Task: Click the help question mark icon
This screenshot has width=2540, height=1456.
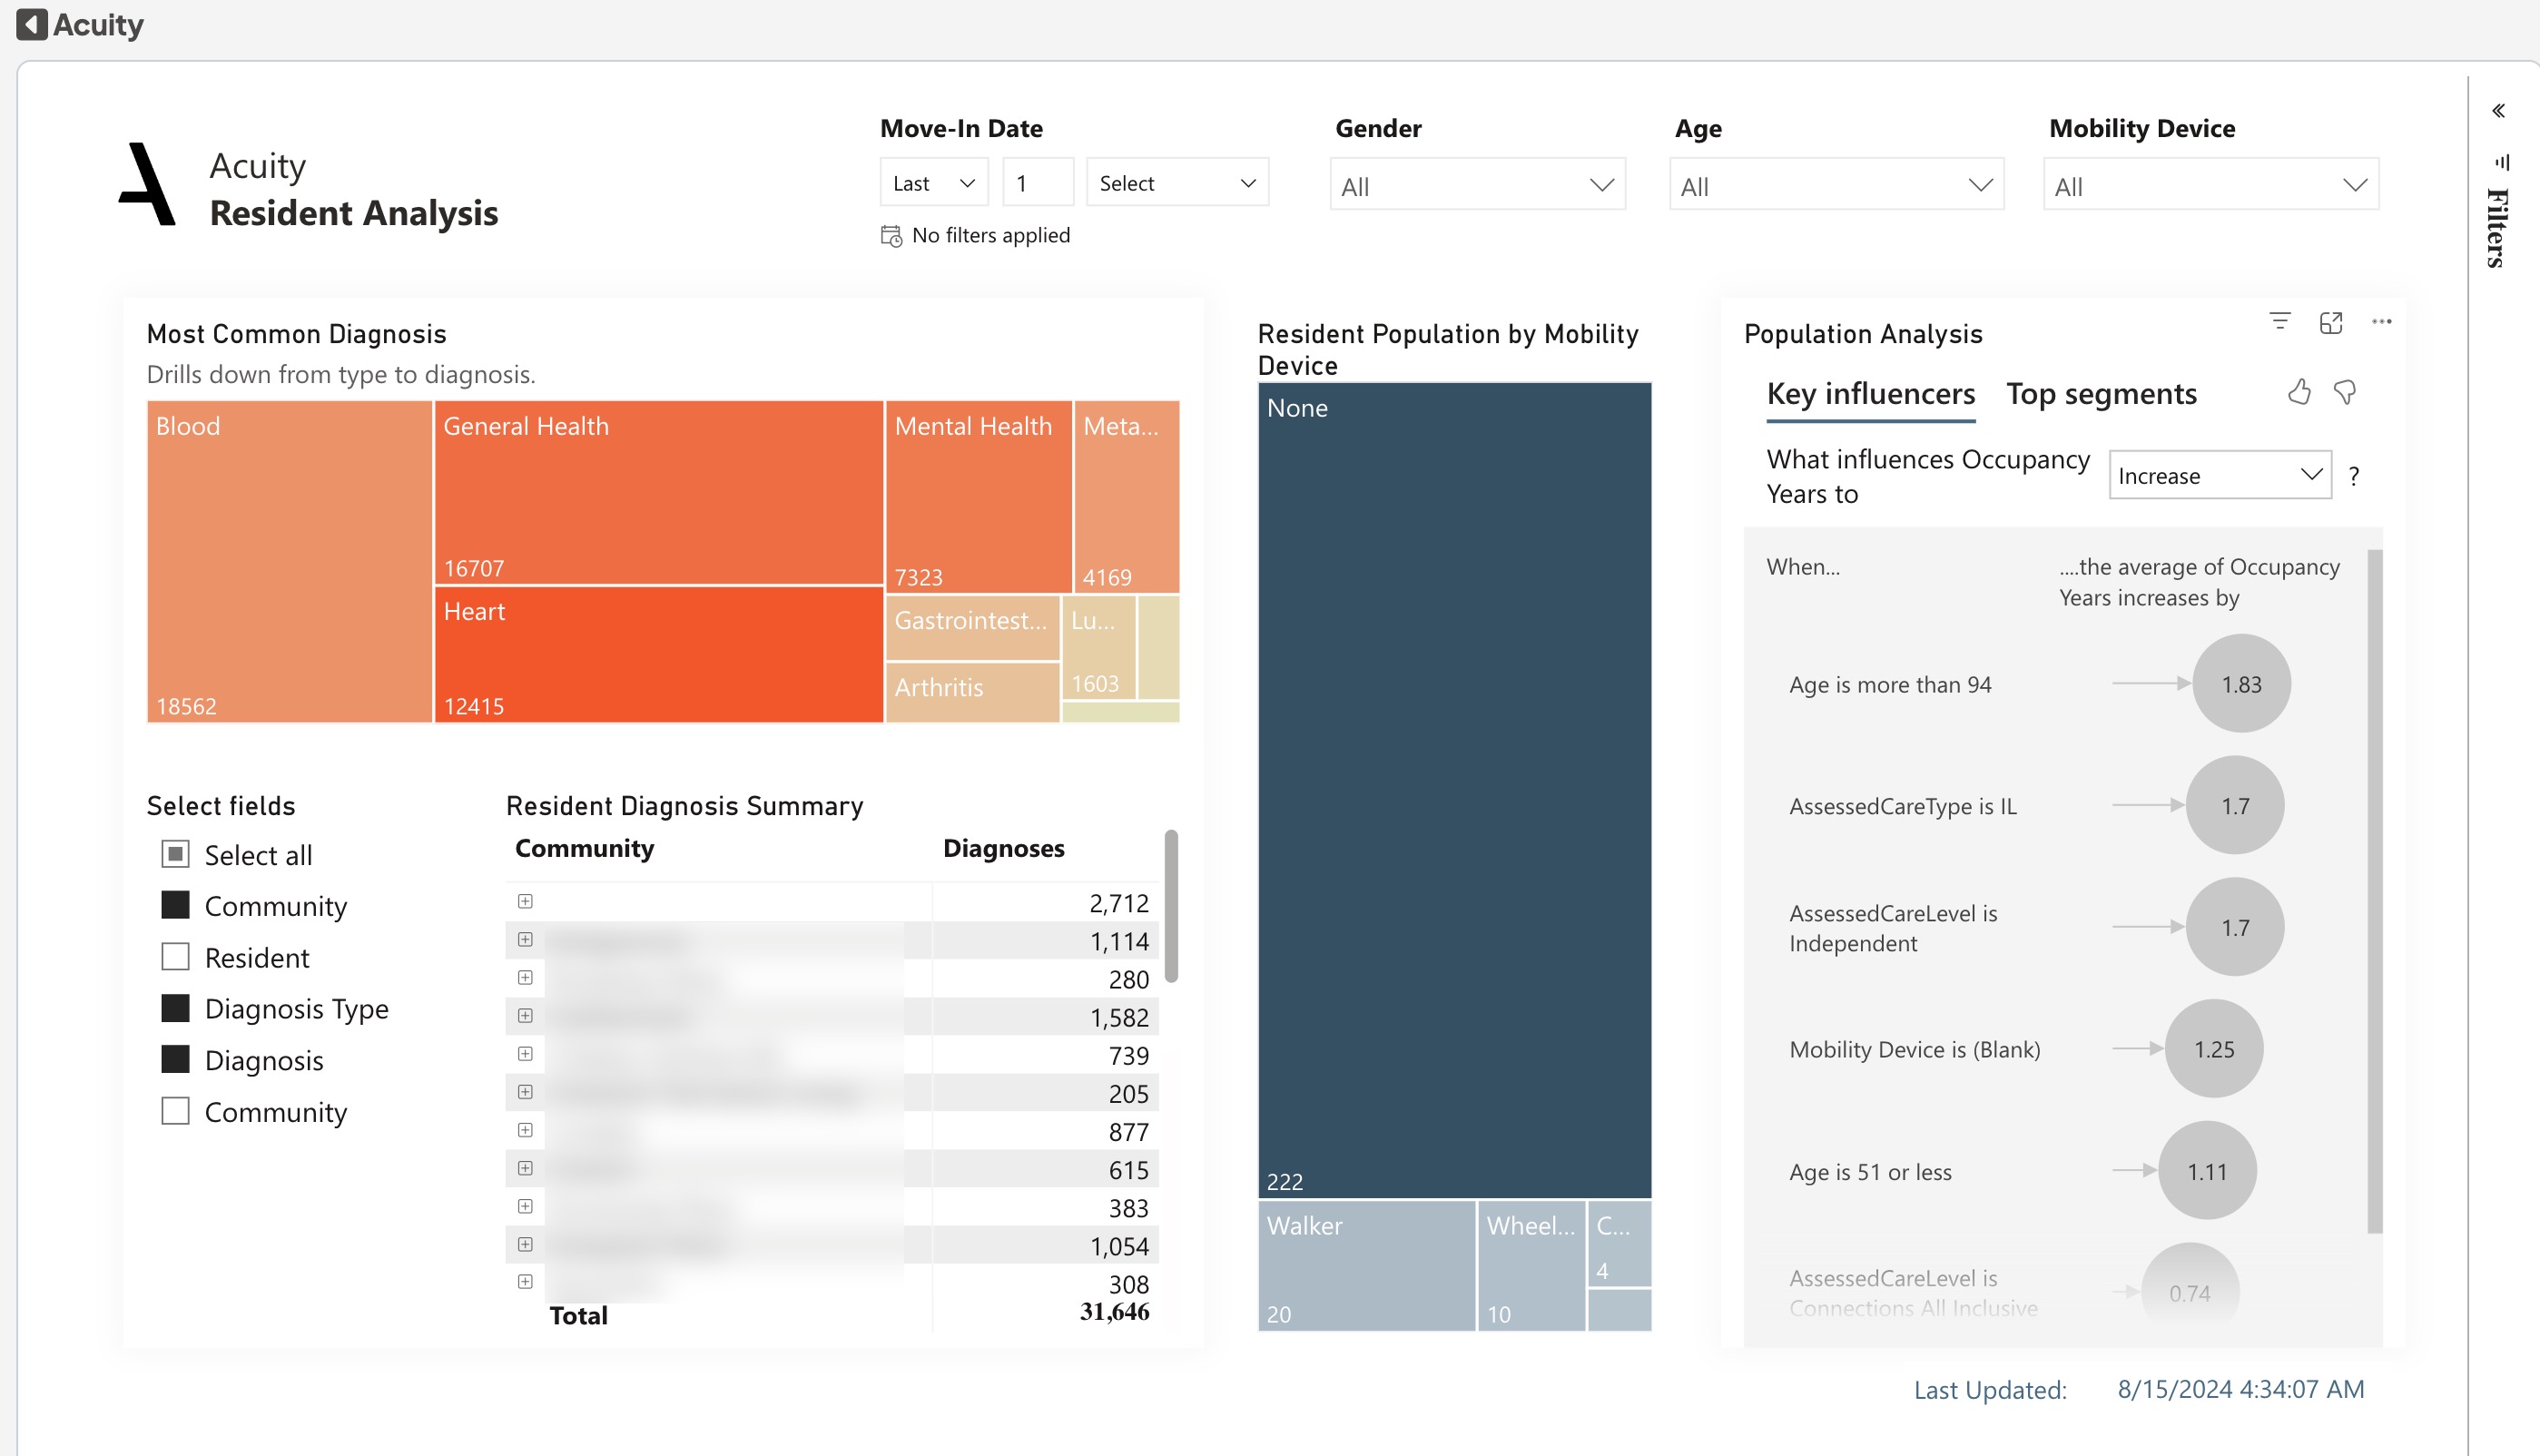Action: point(2354,476)
